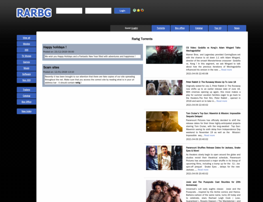Open the Godzilla vs Kong article headline
This screenshot has height=202, width=263.
click(213, 49)
